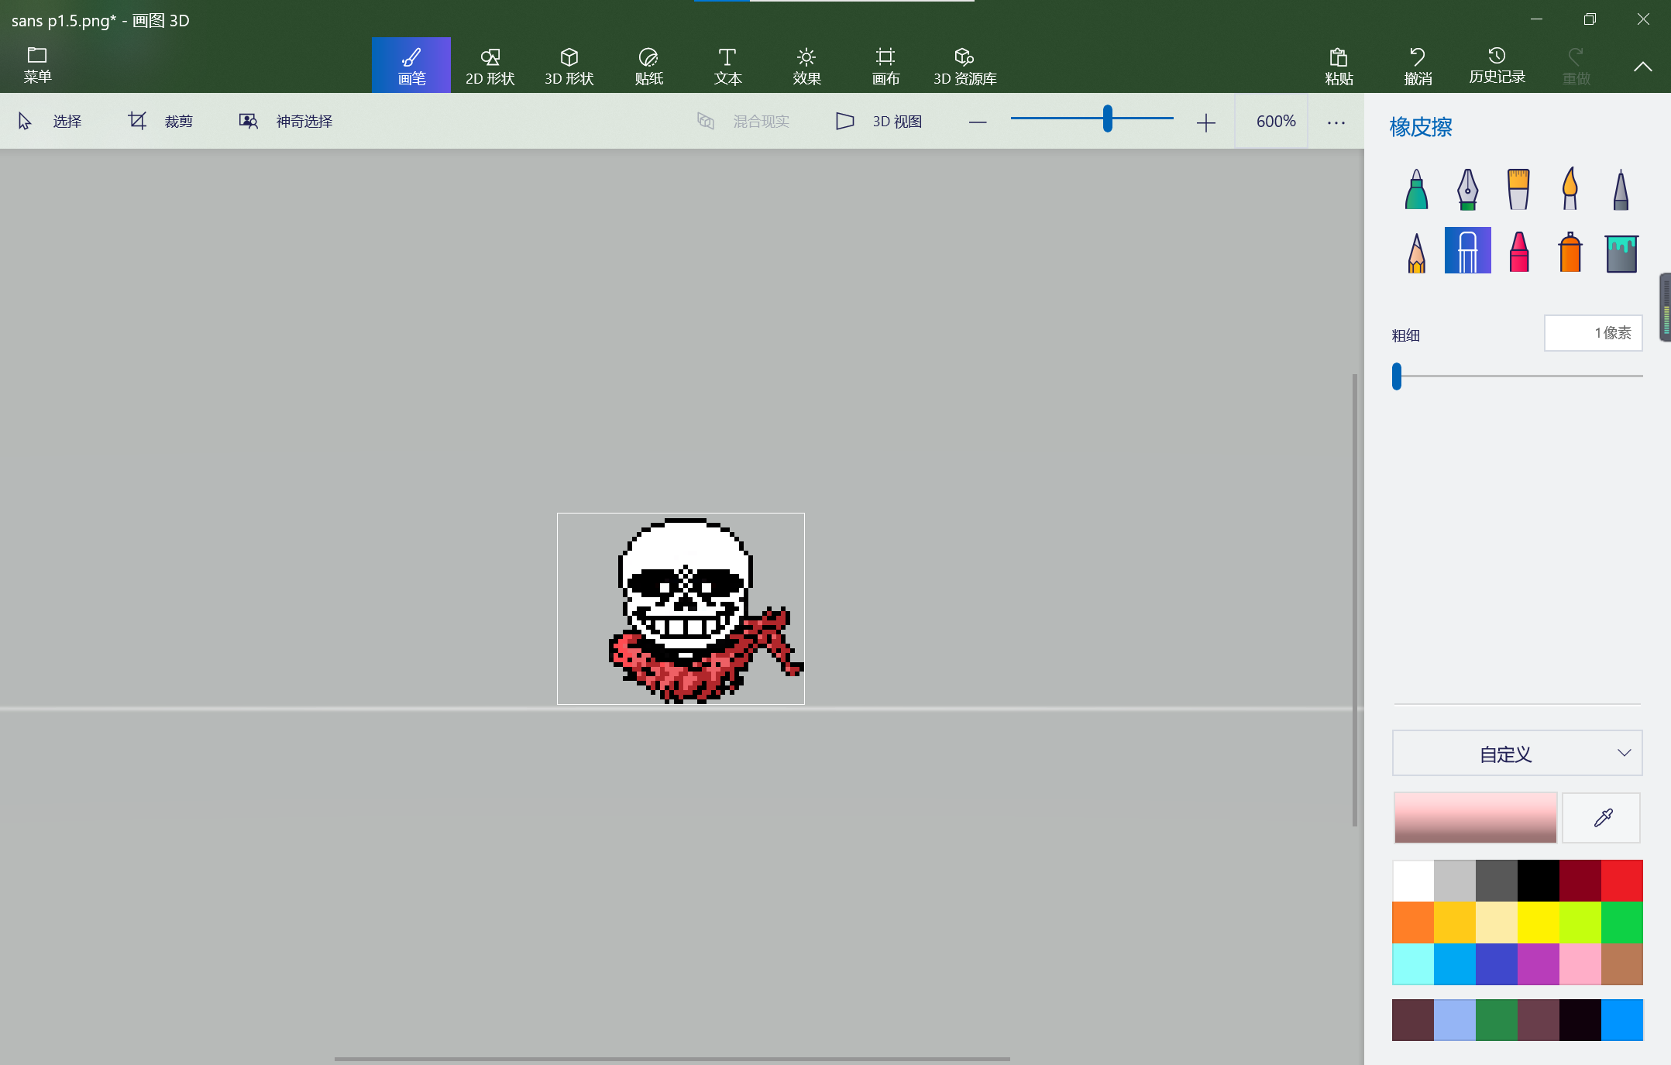
Task: Select the red crayon tool
Action: [1518, 251]
